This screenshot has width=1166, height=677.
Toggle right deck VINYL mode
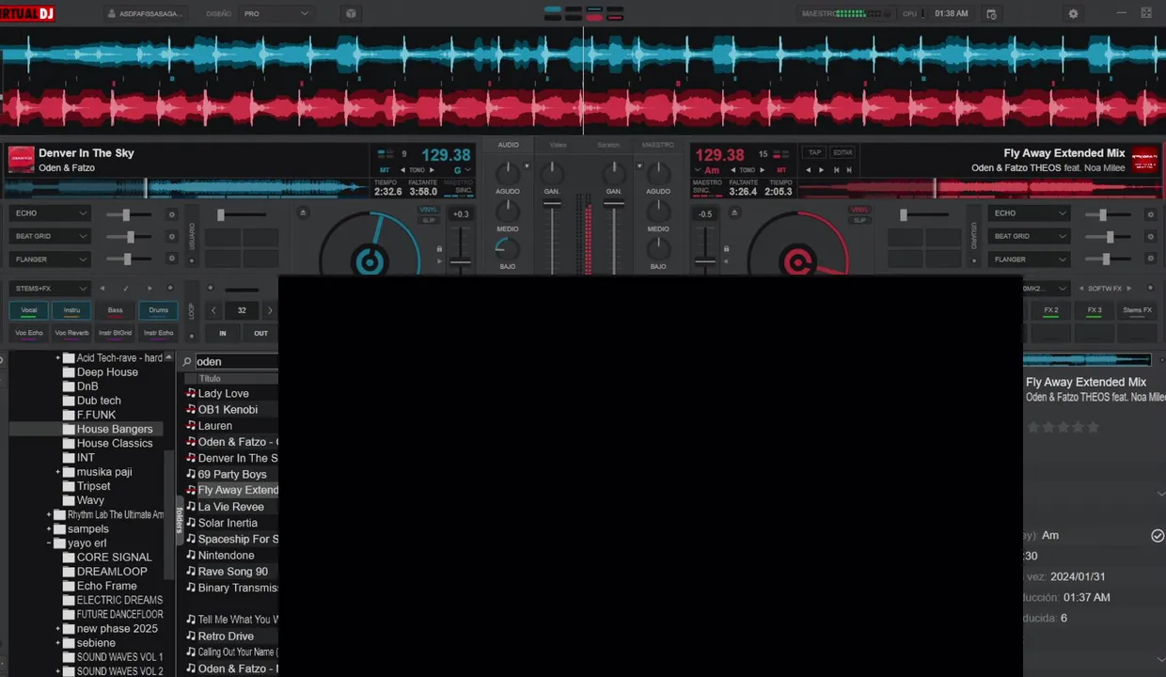[859, 210]
